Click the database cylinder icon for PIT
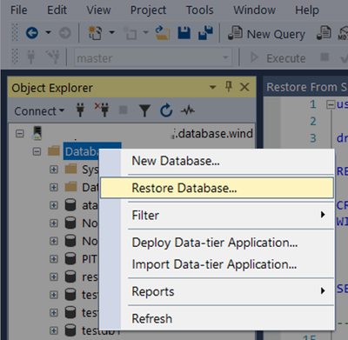Screen dimensions: 348x340 pos(70,258)
